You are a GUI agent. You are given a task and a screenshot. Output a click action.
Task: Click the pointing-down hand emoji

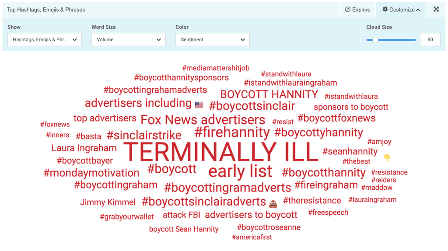387,158
